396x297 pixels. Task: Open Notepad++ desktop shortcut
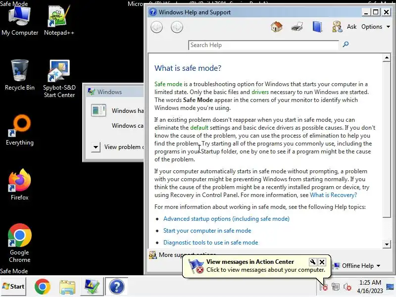pos(59,20)
